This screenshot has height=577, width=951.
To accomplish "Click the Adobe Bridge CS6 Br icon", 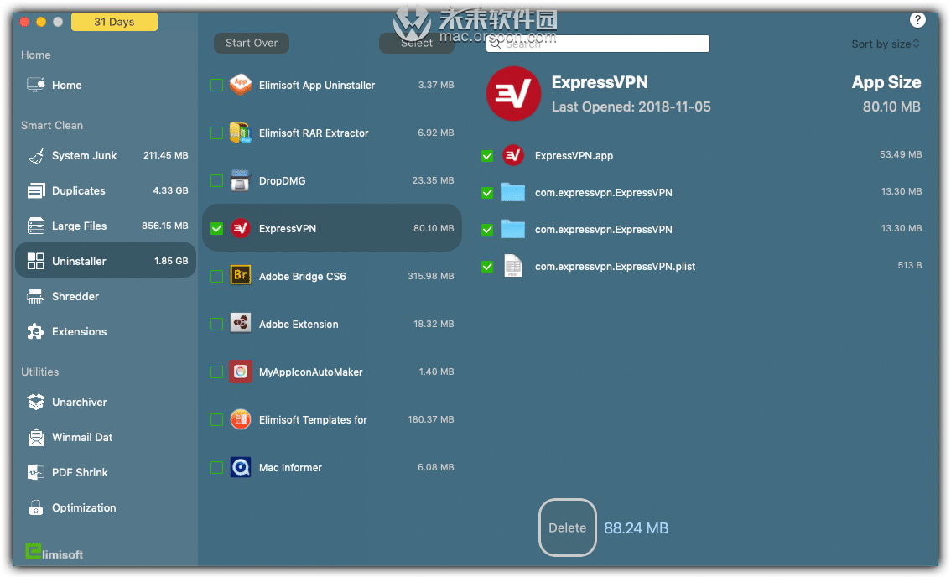I will 241,276.
